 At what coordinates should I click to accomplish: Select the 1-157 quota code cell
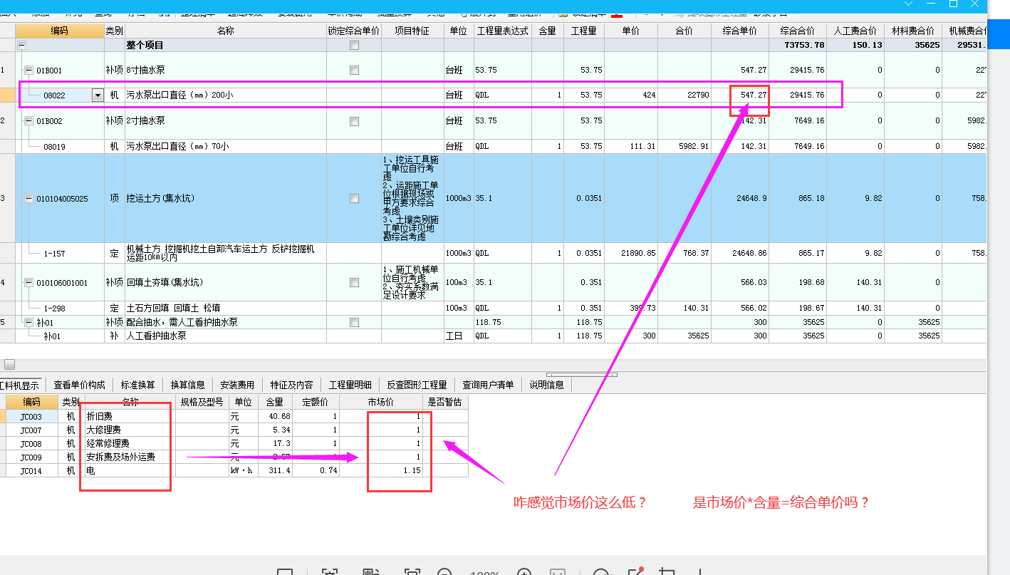pos(60,253)
